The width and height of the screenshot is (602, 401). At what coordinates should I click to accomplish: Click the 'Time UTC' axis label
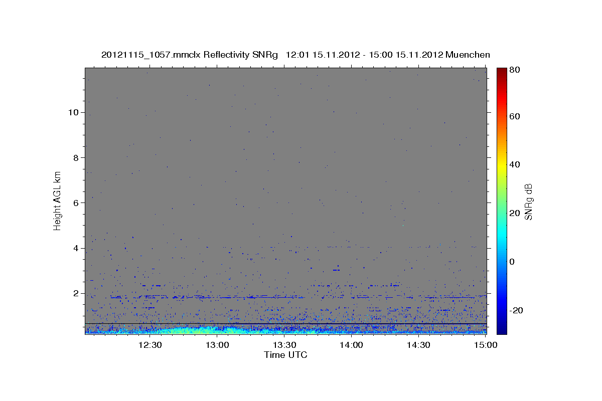(285, 355)
